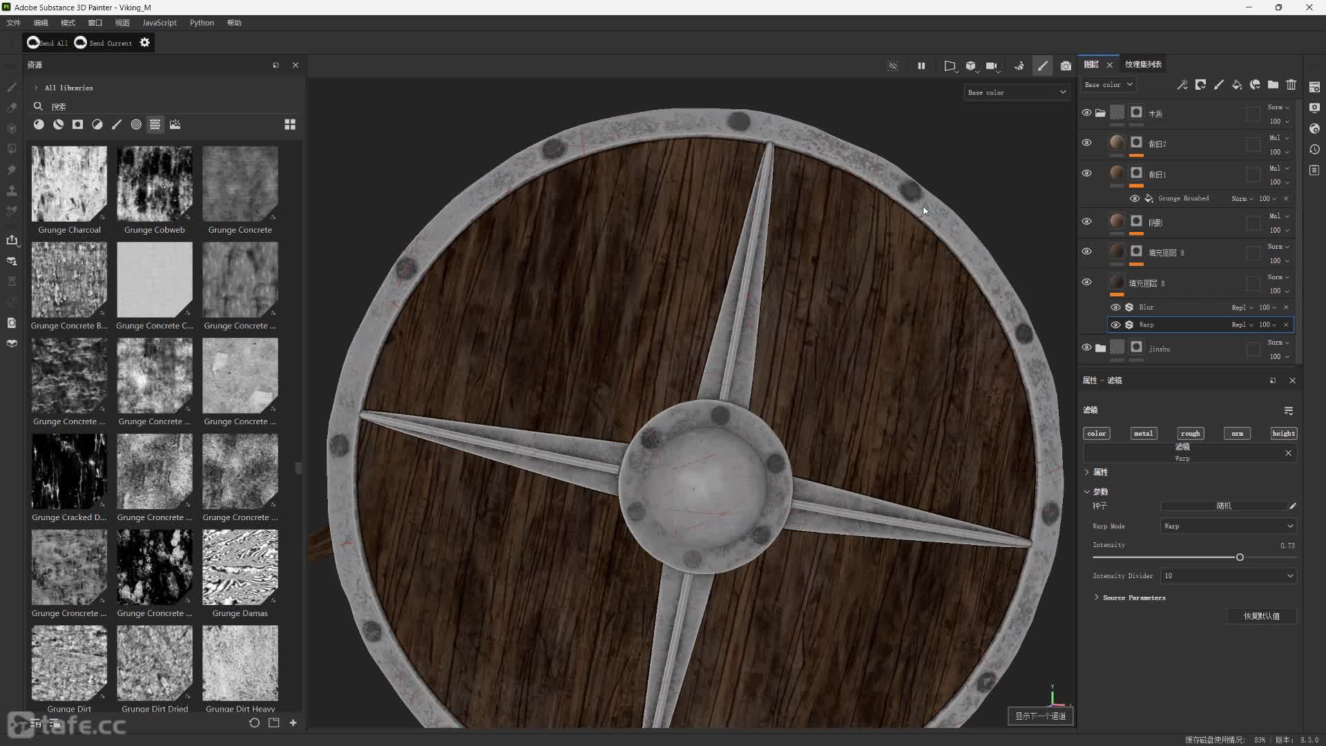
Task: Adjust the Intensity slider handle
Action: [x=1240, y=557]
